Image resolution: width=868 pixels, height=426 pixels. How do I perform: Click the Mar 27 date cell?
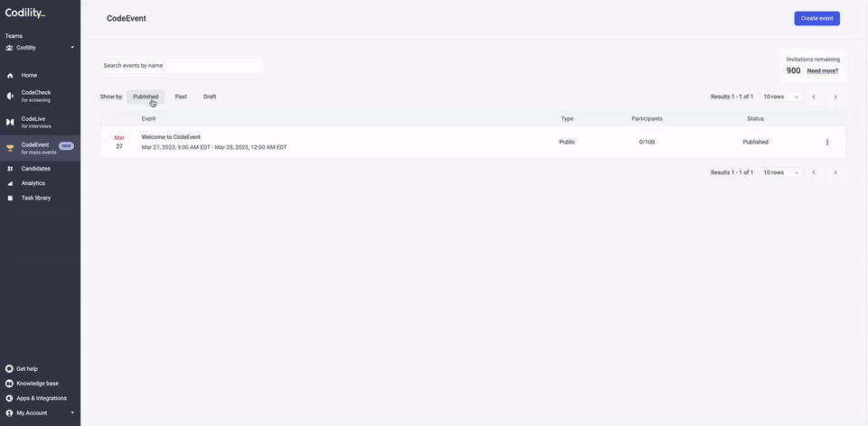pos(119,142)
